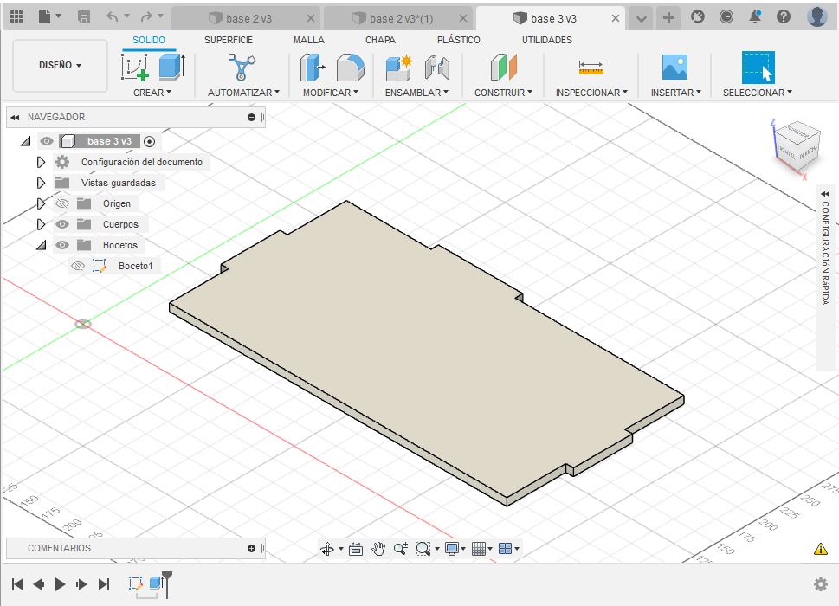Show the Boceto1 sketch
839x606 pixels.
(x=78, y=266)
